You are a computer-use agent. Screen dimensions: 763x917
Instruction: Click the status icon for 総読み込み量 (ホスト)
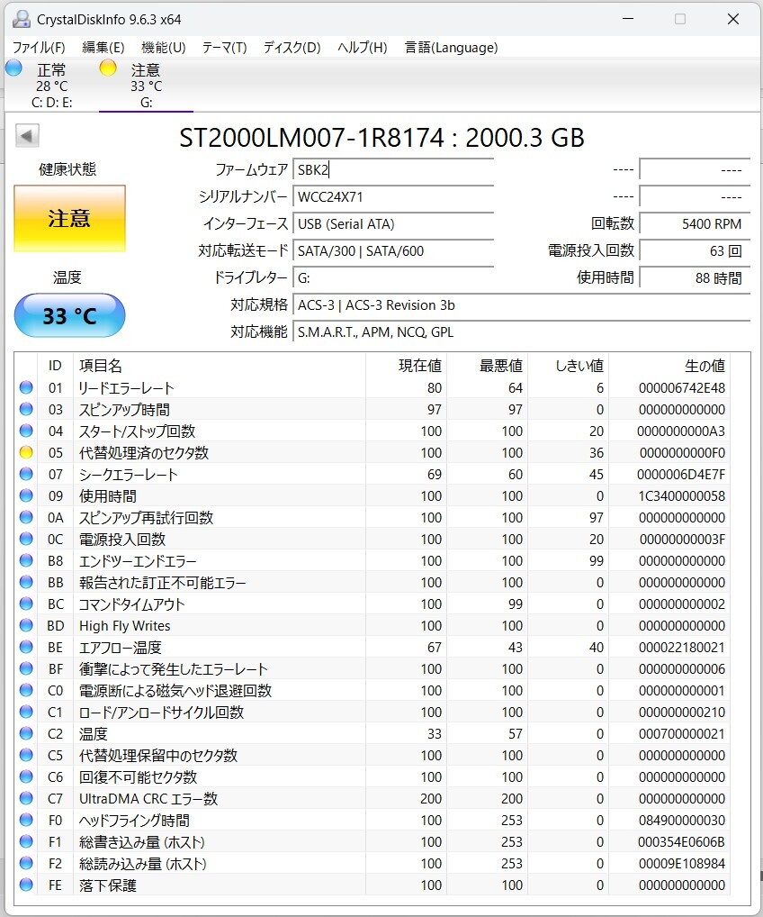[x=26, y=864]
